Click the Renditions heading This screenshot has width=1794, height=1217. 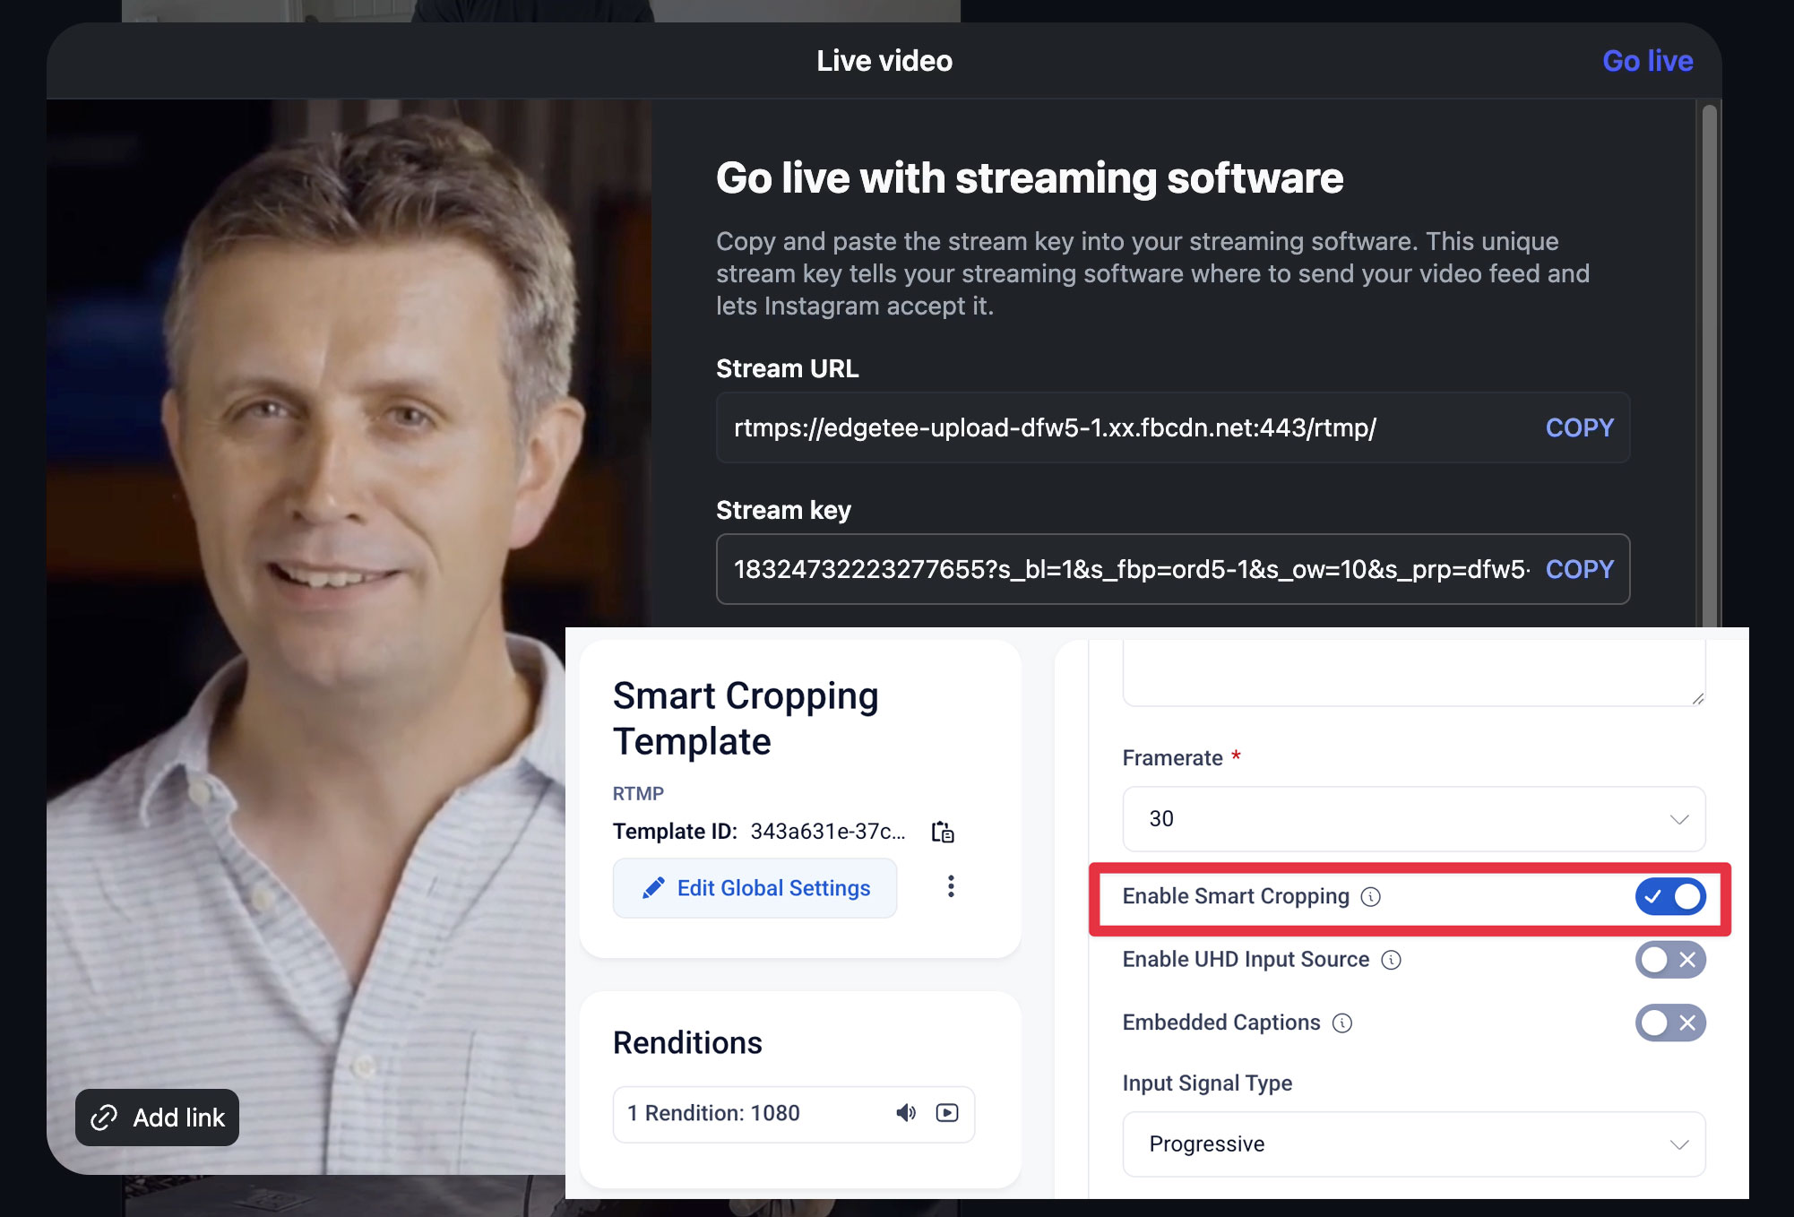point(687,1043)
